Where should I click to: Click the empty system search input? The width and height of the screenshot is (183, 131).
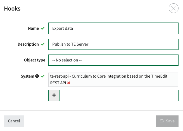pos(119,95)
